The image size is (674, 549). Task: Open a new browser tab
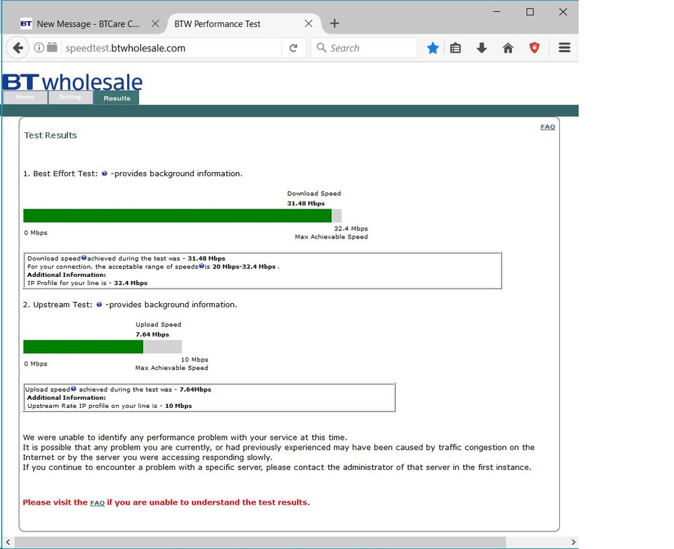coord(334,24)
